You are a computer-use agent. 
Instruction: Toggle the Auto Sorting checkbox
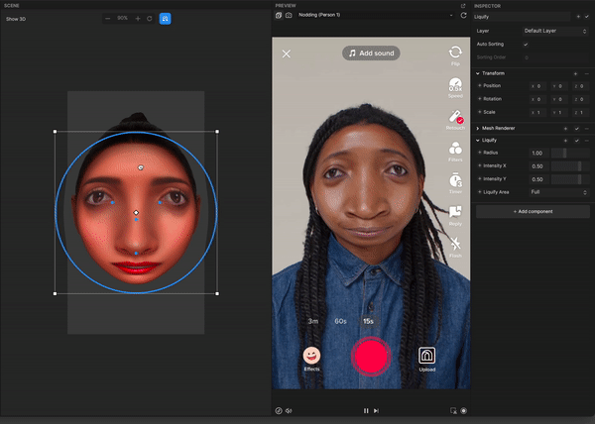tap(526, 45)
